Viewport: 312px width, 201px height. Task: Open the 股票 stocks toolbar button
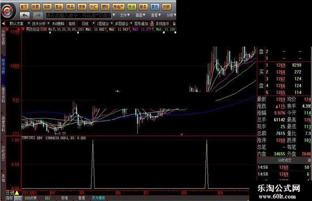(36, 7)
